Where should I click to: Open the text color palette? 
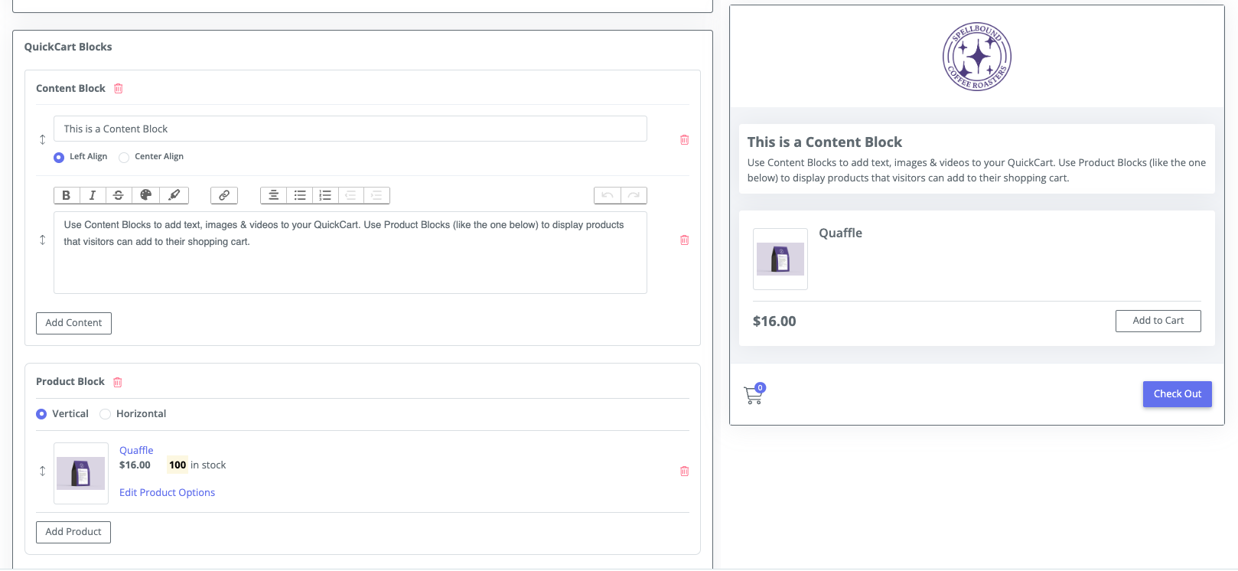pos(145,195)
